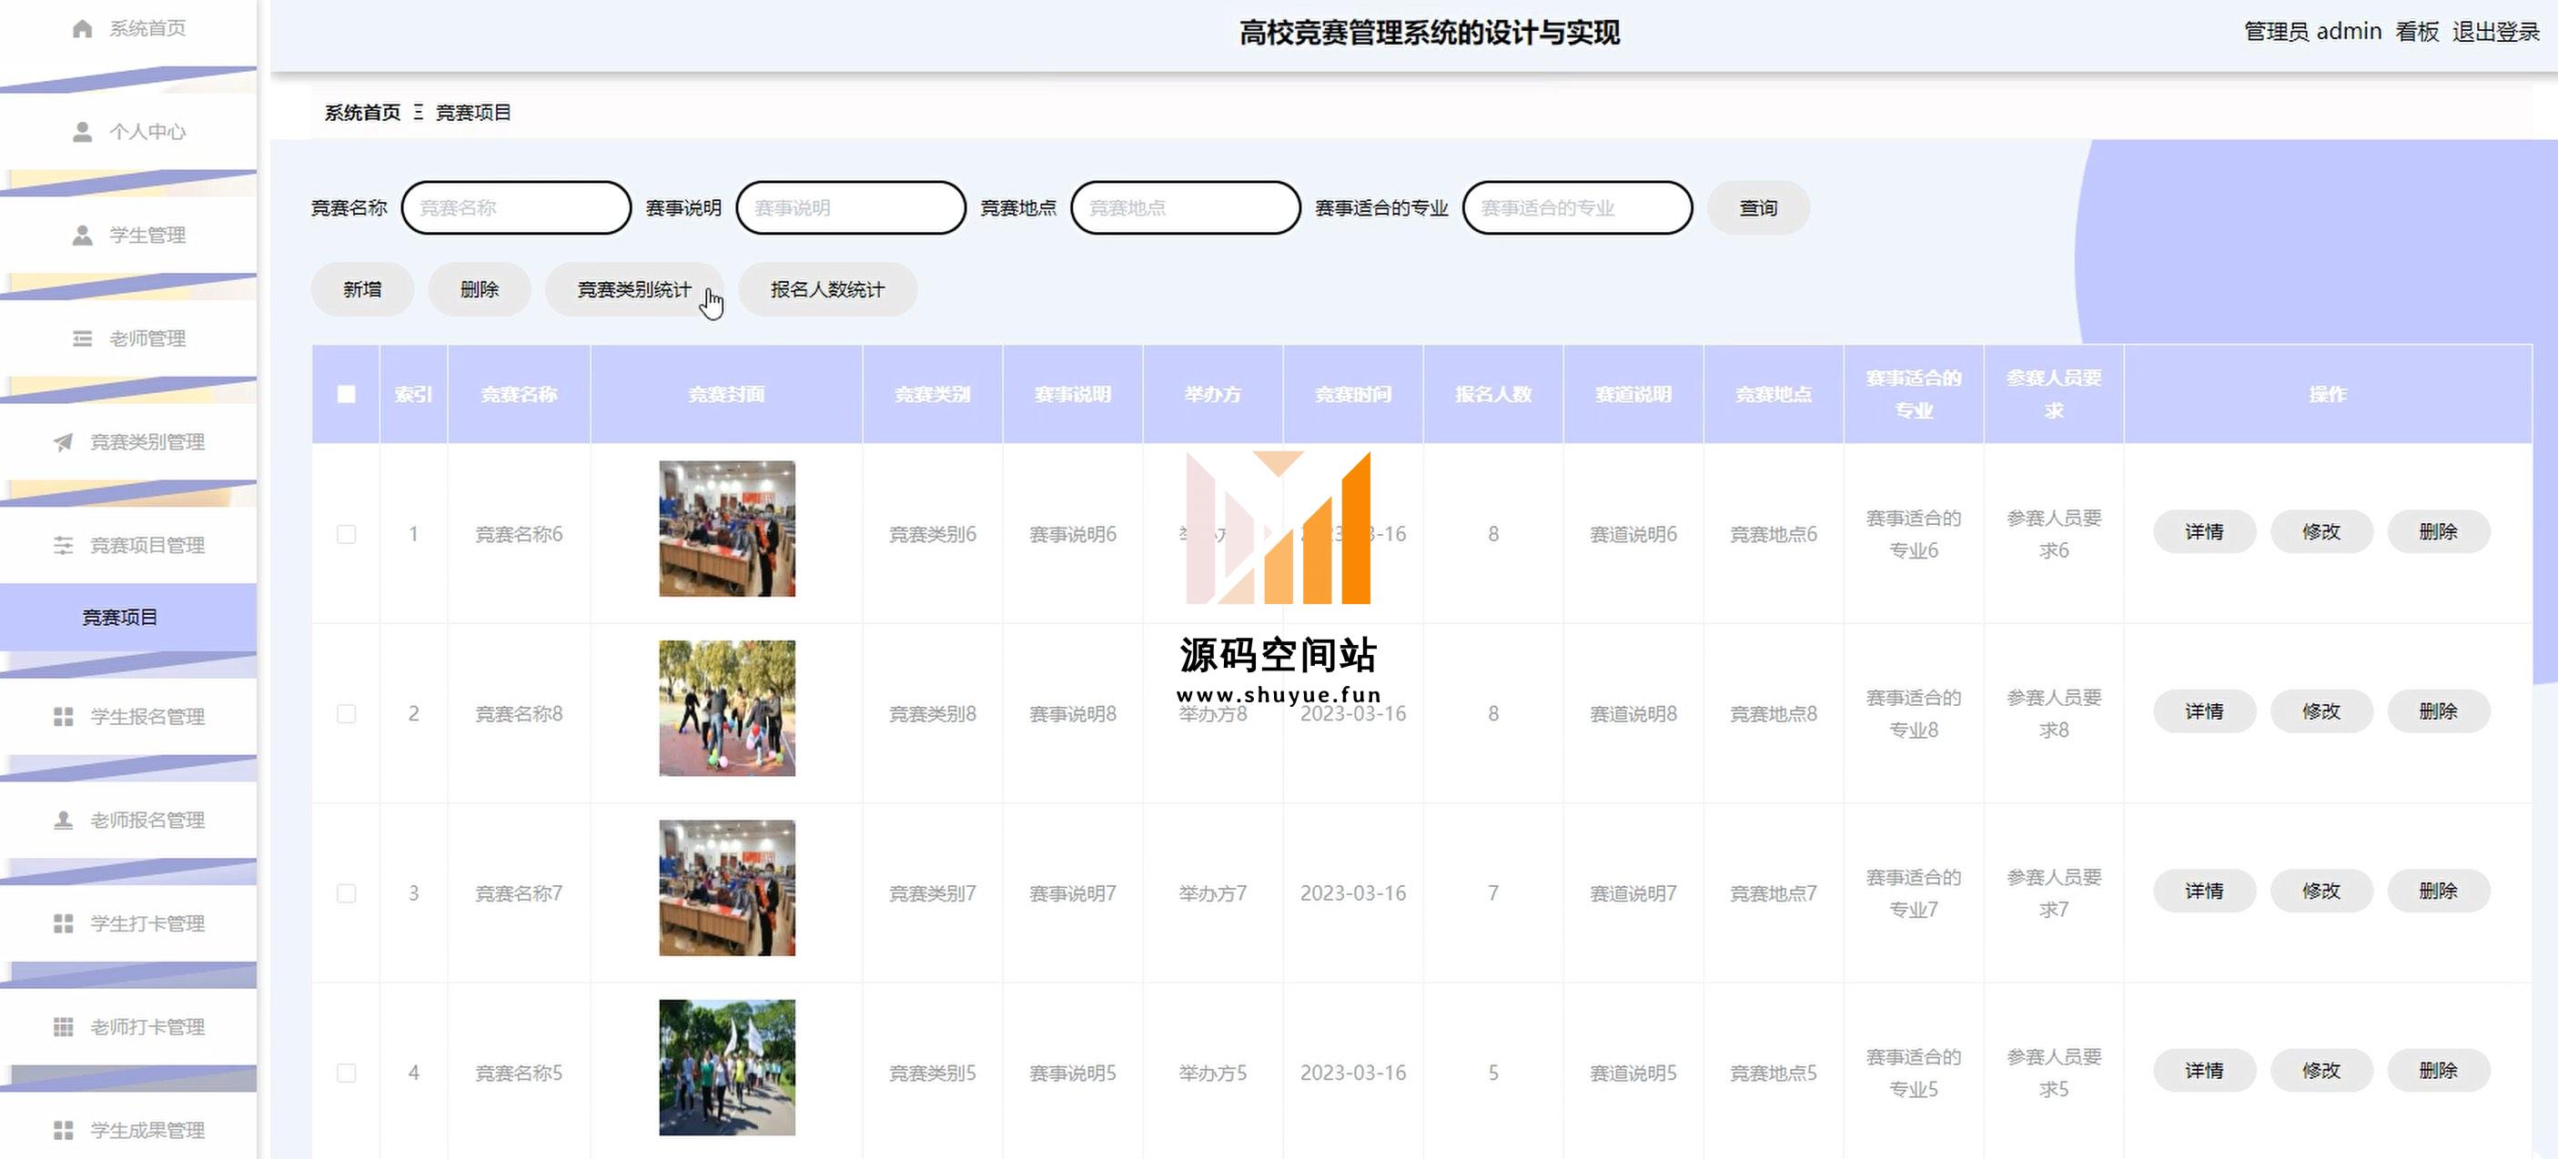Click the person icon beside 个人中心
The height and width of the screenshot is (1159, 2558).
[83, 132]
